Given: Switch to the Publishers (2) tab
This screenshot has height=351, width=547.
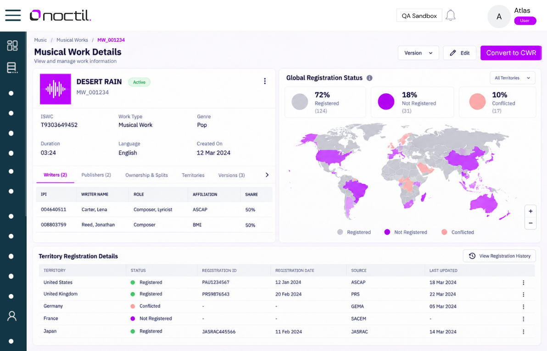Looking at the screenshot, I should [x=96, y=175].
